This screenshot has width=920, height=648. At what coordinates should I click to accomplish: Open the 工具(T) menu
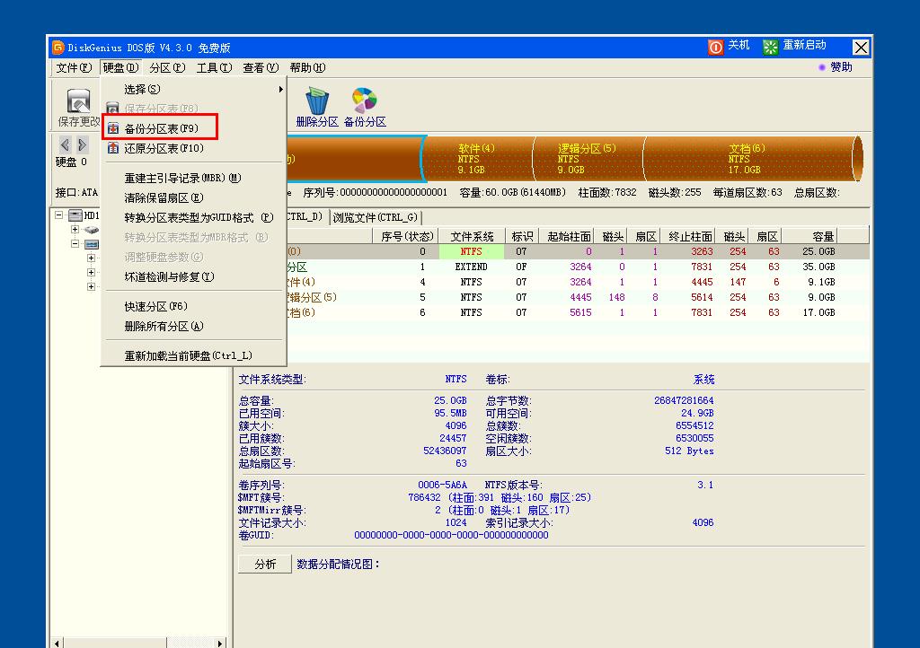[x=214, y=68]
